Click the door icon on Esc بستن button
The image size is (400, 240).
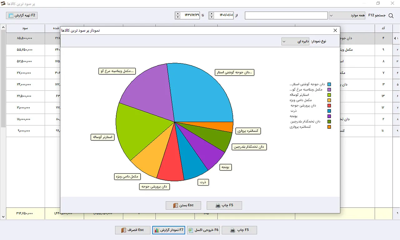[175, 206]
